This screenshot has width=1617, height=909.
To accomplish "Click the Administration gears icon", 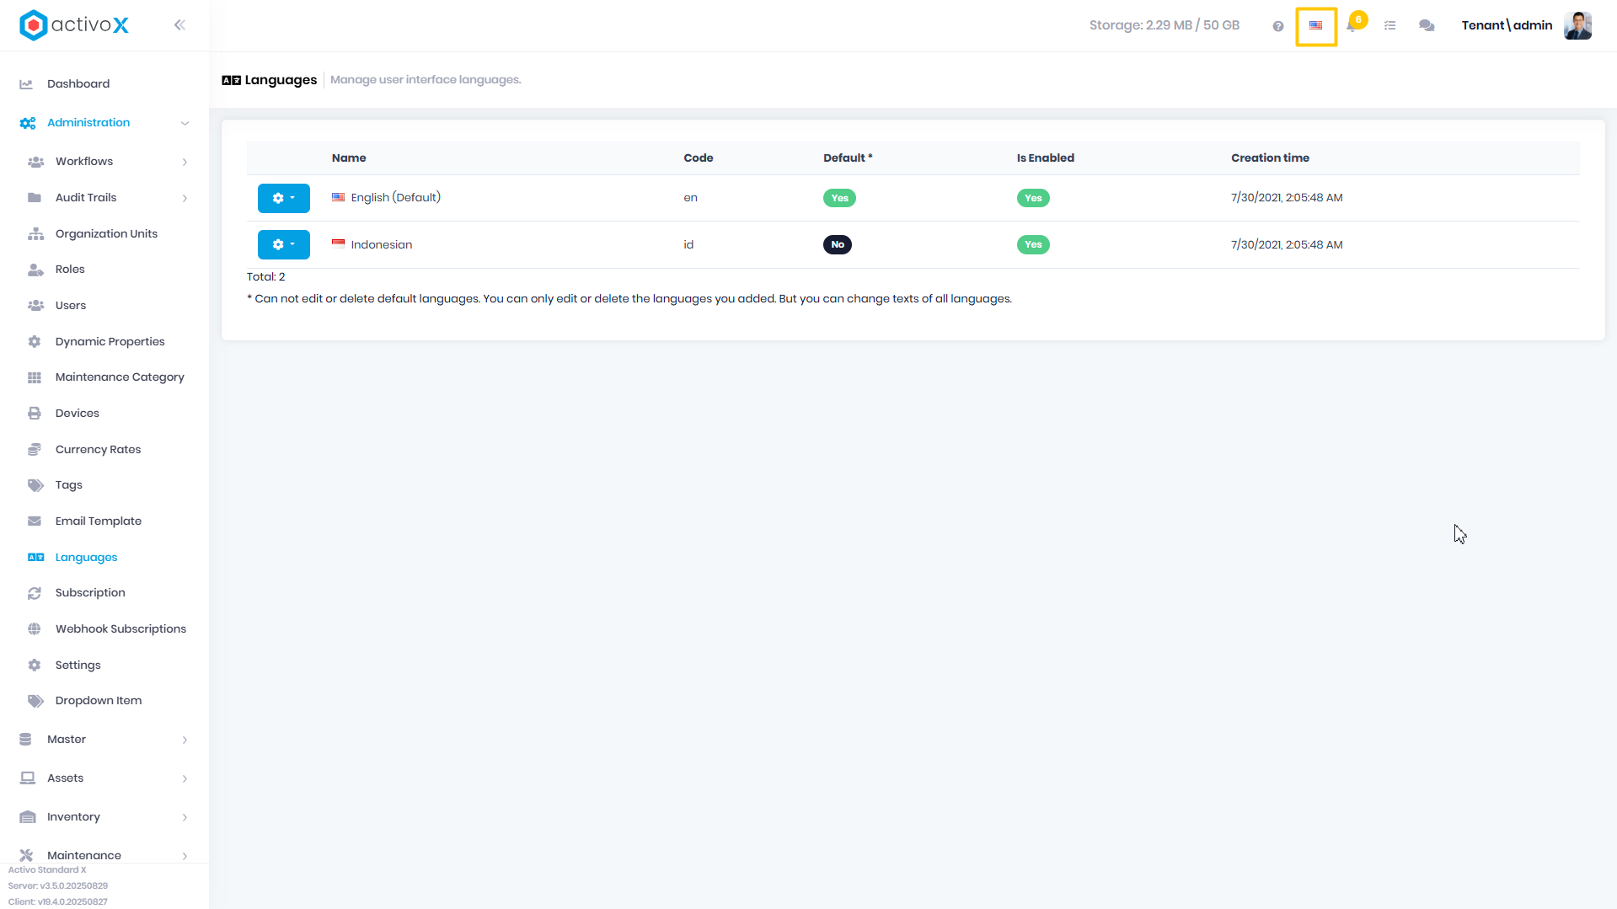I will coord(28,123).
